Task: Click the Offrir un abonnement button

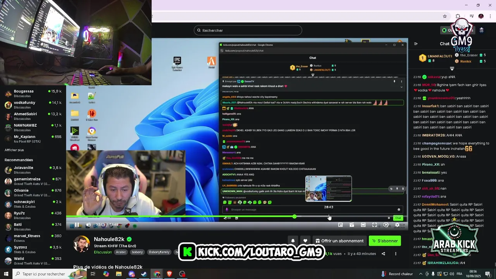Action: 339,241
